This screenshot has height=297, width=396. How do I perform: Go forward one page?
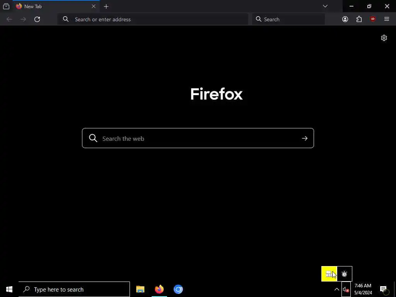click(x=23, y=19)
